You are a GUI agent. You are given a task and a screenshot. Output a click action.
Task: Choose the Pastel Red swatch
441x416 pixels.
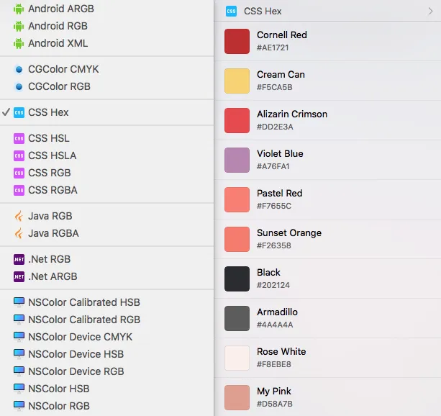(x=237, y=199)
